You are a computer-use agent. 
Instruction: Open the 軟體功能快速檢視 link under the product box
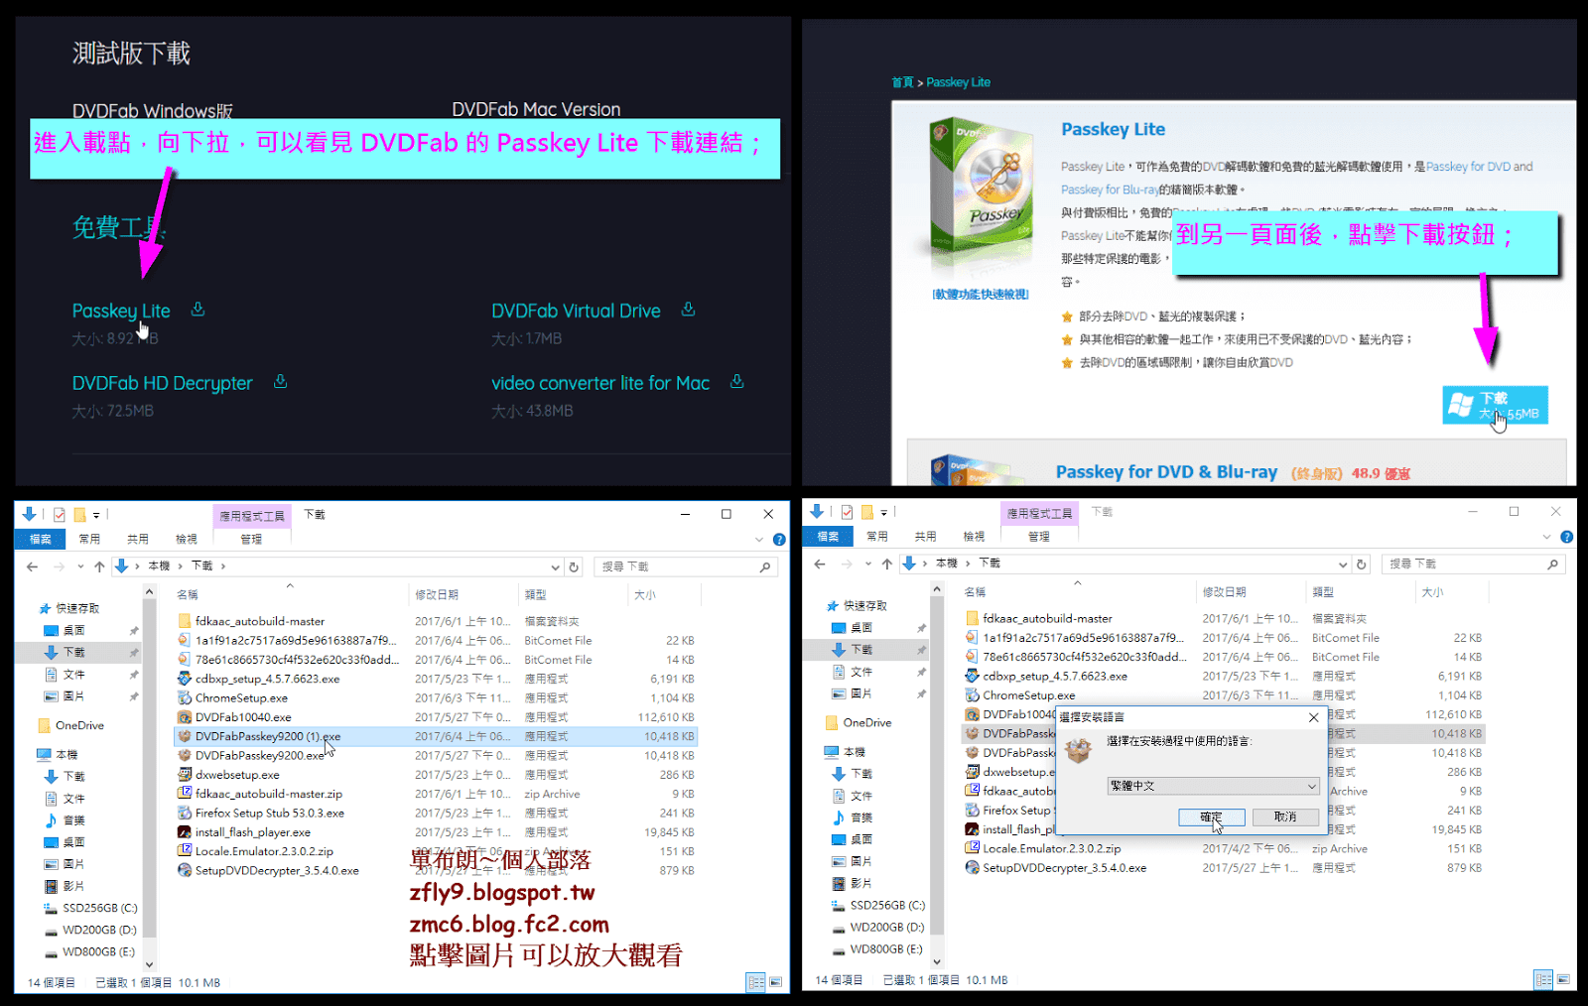(981, 294)
